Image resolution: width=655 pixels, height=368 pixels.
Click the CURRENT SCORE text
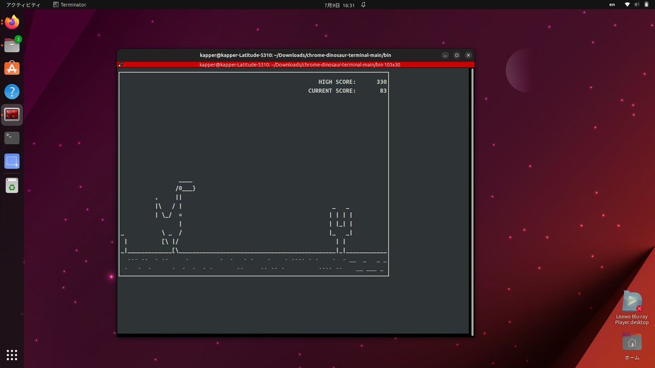pyautogui.click(x=332, y=91)
